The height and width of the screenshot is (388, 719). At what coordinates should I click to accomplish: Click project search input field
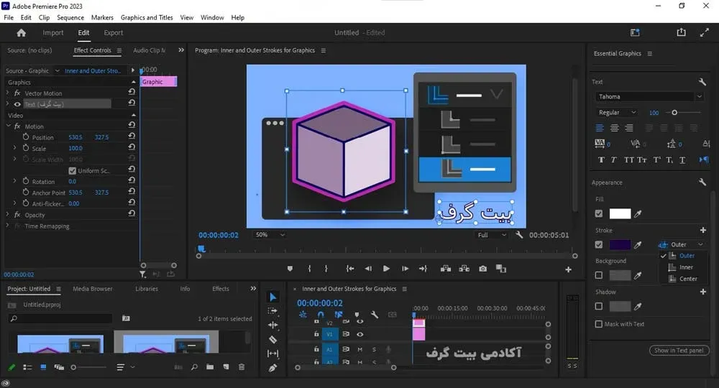point(60,318)
